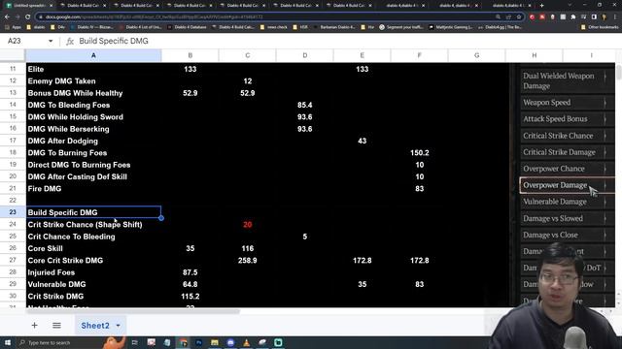Expand the Overpower Chance stat arrow

pos(605,169)
